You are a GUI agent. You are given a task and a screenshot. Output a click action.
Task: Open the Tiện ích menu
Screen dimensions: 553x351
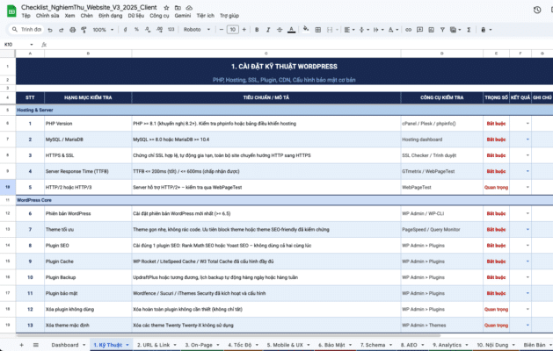tap(205, 16)
